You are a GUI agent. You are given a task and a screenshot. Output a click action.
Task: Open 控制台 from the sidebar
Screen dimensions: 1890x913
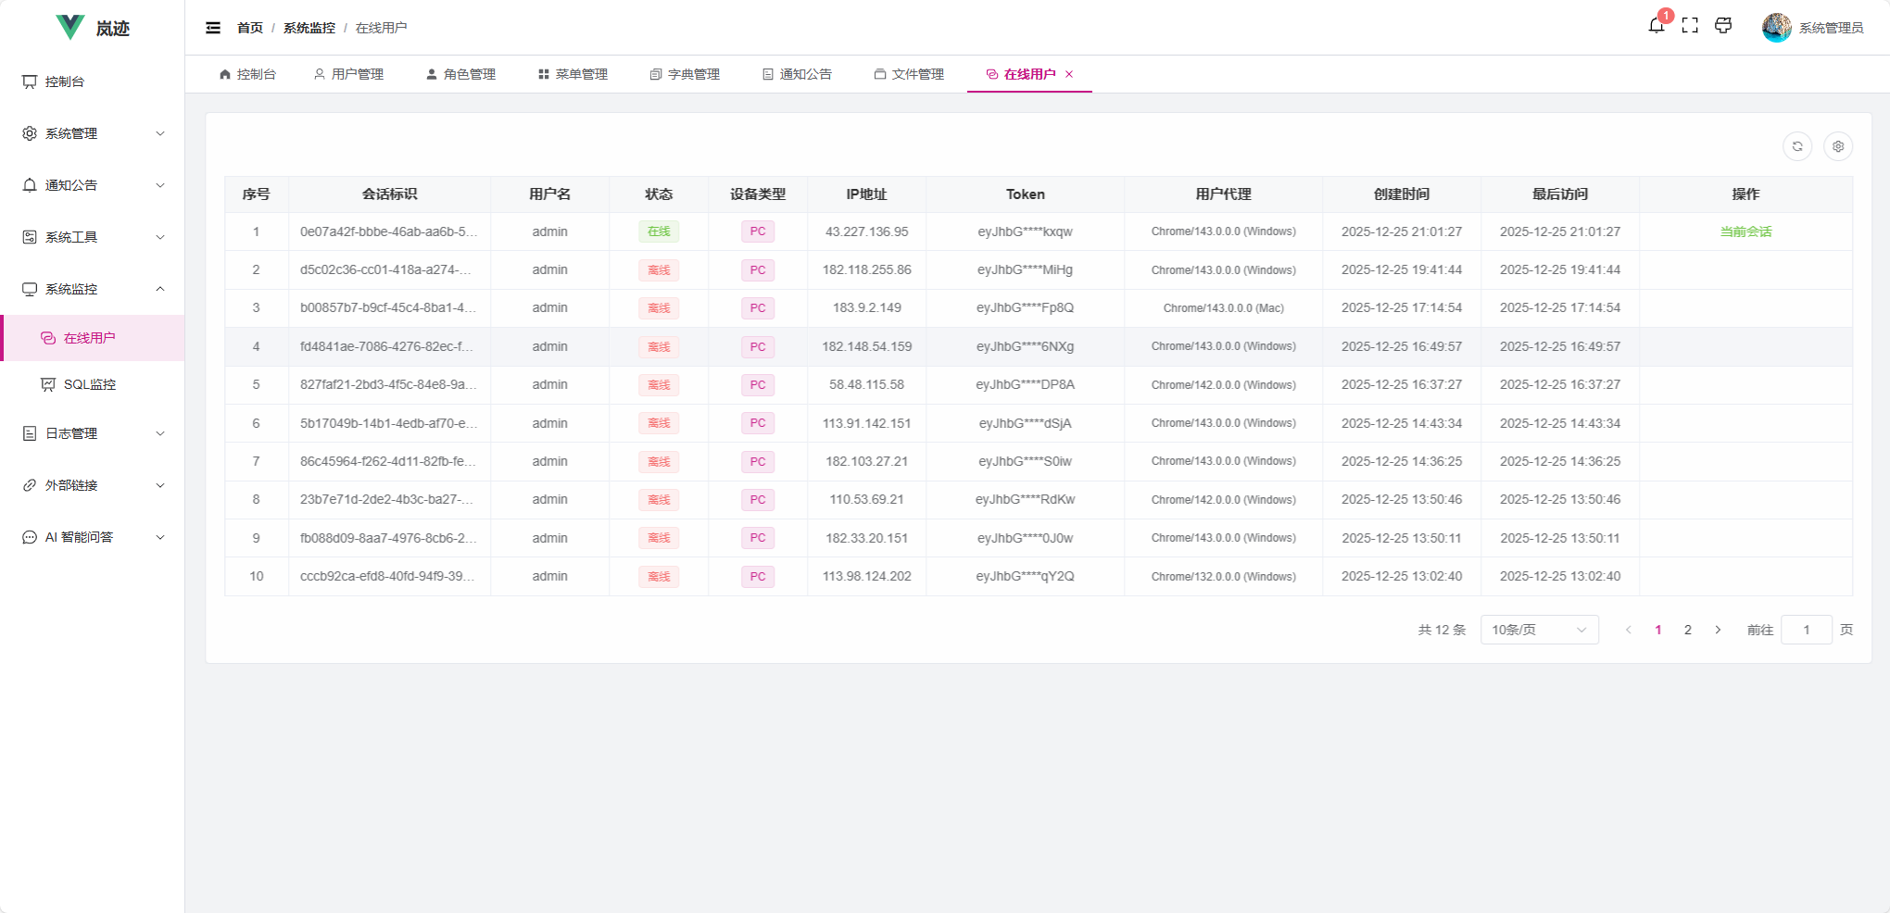coord(62,81)
